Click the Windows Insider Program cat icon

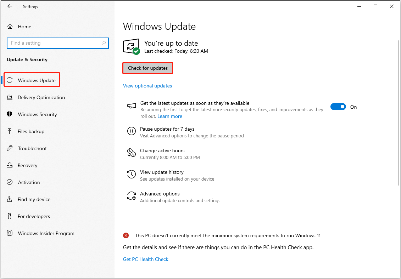point(10,233)
